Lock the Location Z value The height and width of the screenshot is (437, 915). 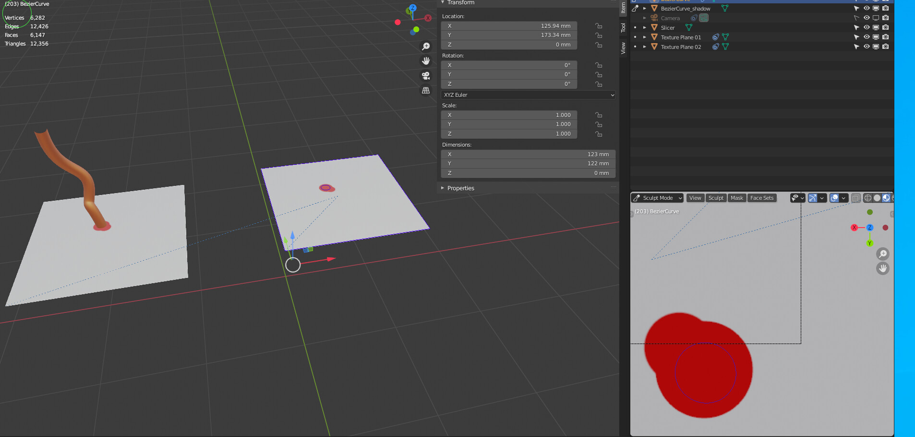coord(599,45)
